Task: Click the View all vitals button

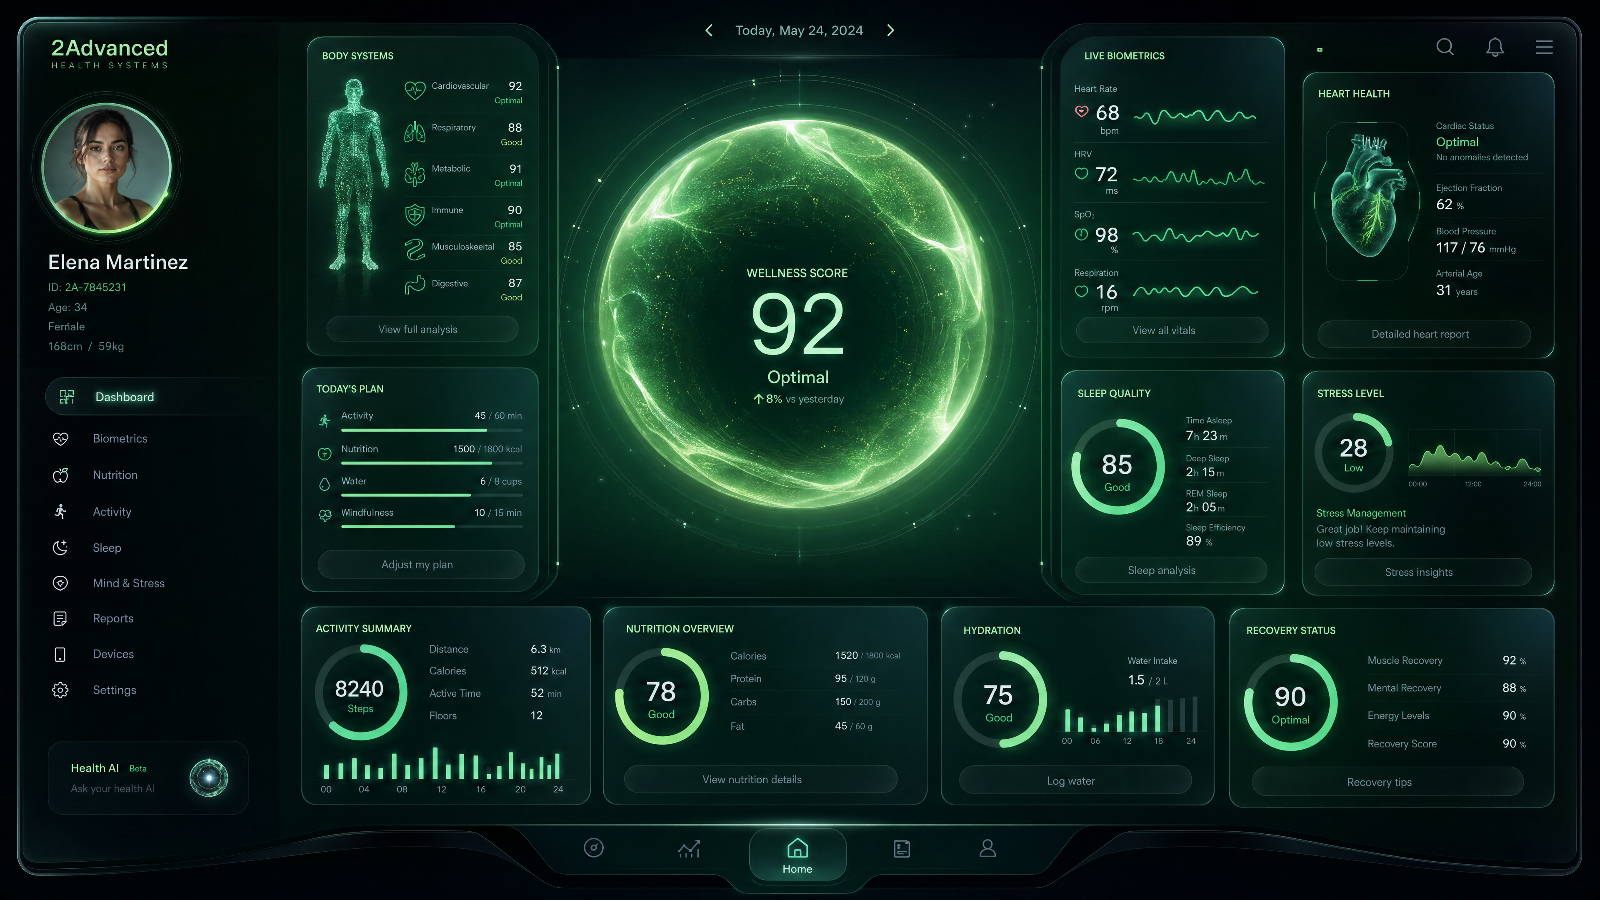Action: click(x=1171, y=330)
